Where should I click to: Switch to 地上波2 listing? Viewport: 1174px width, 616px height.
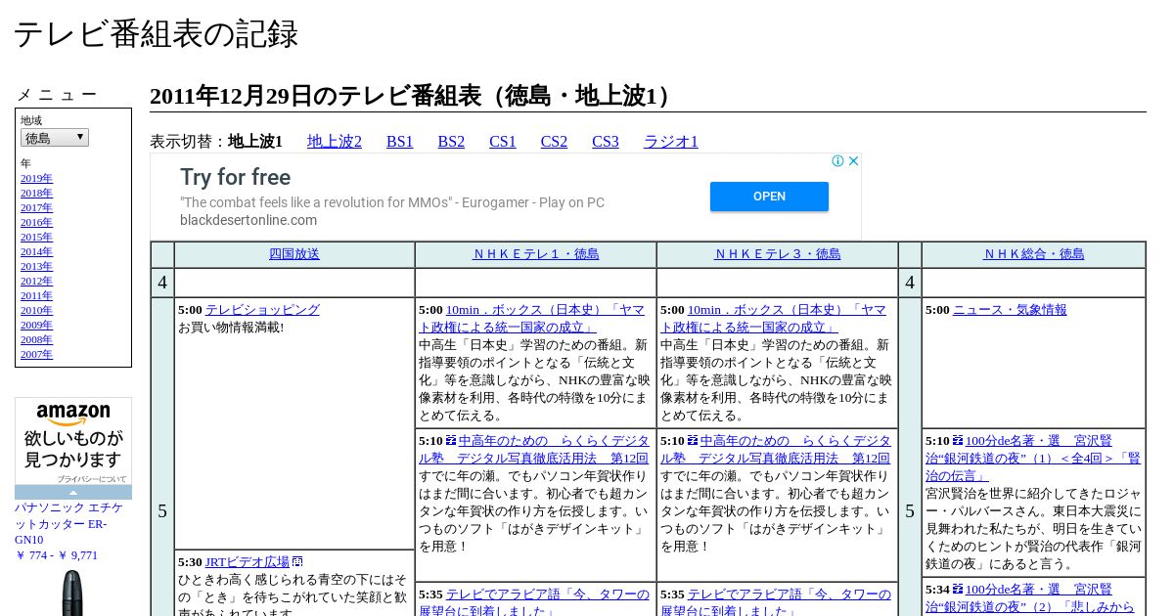(x=335, y=142)
